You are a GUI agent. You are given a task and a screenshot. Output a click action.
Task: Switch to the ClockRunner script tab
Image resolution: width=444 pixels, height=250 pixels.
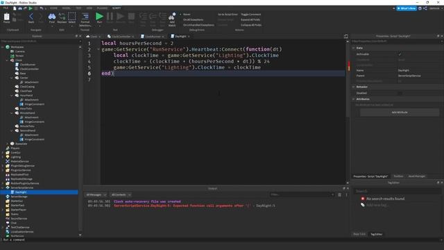click(153, 37)
